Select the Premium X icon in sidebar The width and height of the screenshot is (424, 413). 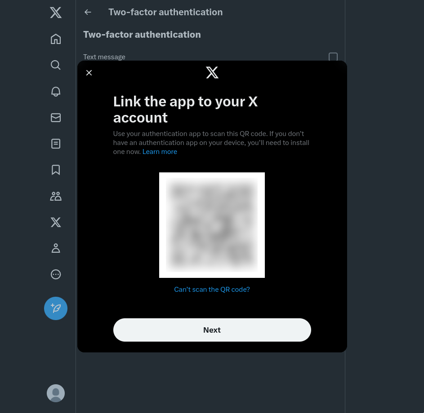click(x=56, y=222)
